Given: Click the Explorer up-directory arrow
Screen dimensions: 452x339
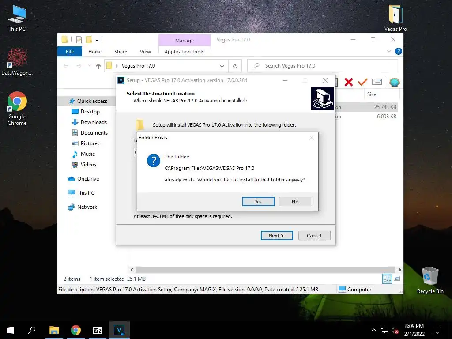Looking at the screenshot, I should [x=98, y=66].
